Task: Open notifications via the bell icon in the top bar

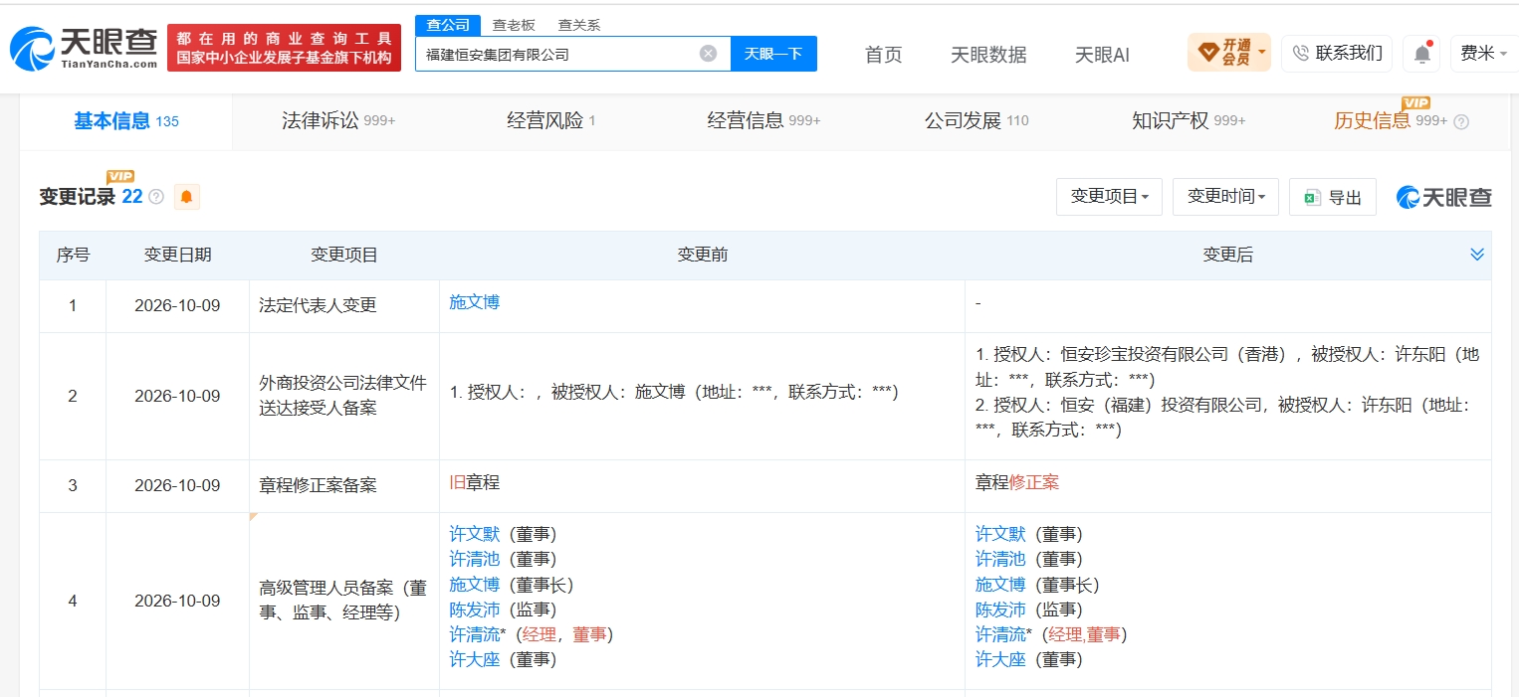Action: [x=1421, y=54]
